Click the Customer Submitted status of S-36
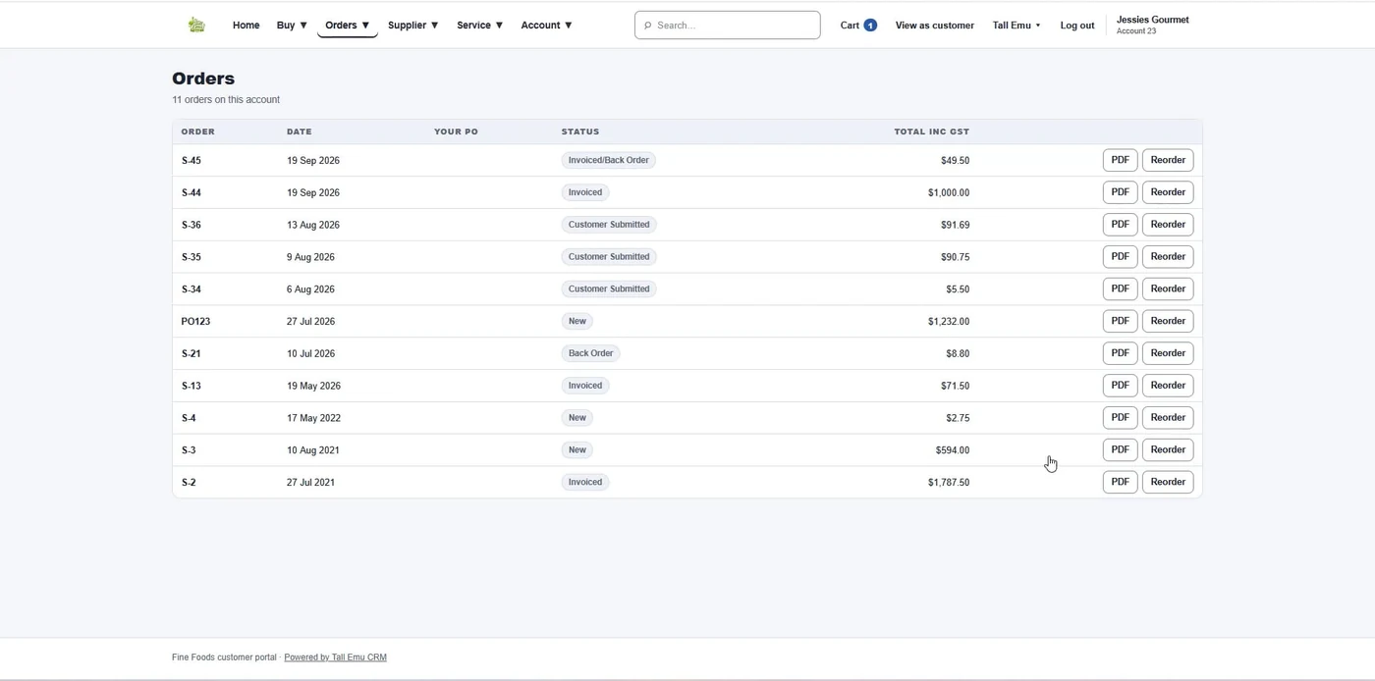The width and height of the screenshot is (1375, 681). (609, 225)
